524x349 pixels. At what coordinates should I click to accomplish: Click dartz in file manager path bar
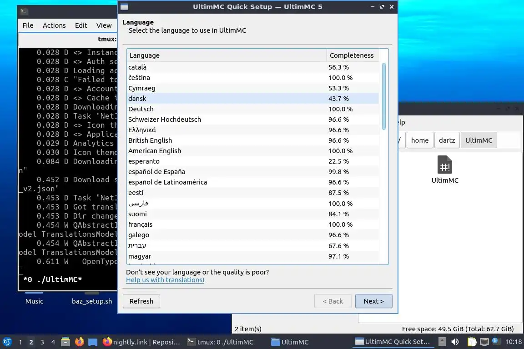pyautogui.click(x=447, y=140)
